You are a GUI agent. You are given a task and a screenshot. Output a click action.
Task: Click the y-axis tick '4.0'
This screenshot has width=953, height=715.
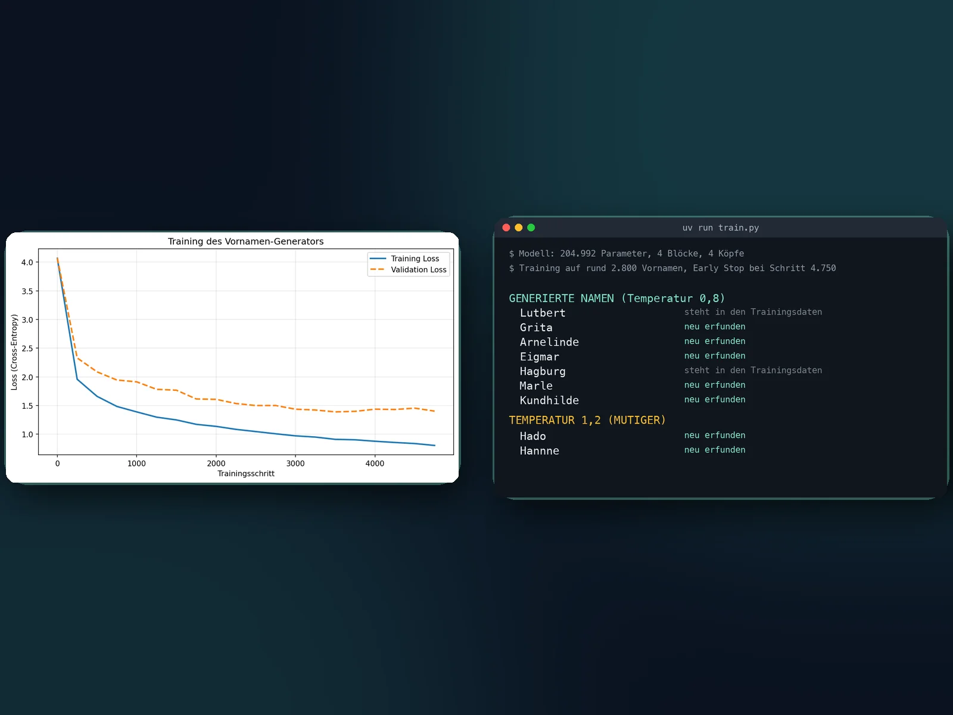pos(27,262)
